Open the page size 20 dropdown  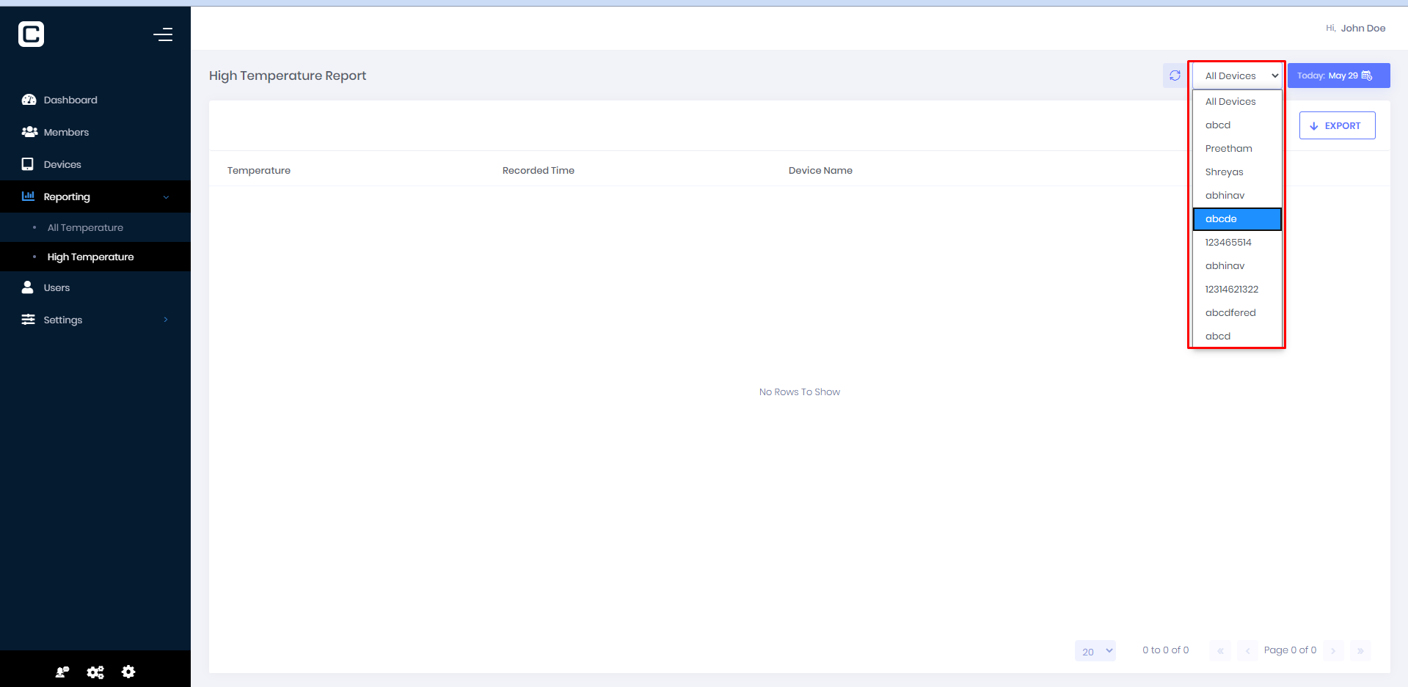click(1095, 651)
